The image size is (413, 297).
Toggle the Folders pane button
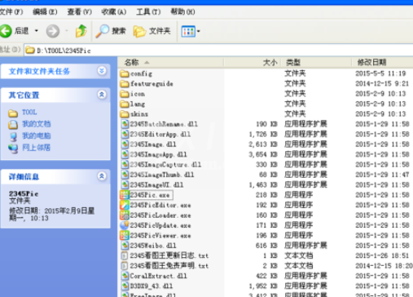152,31
